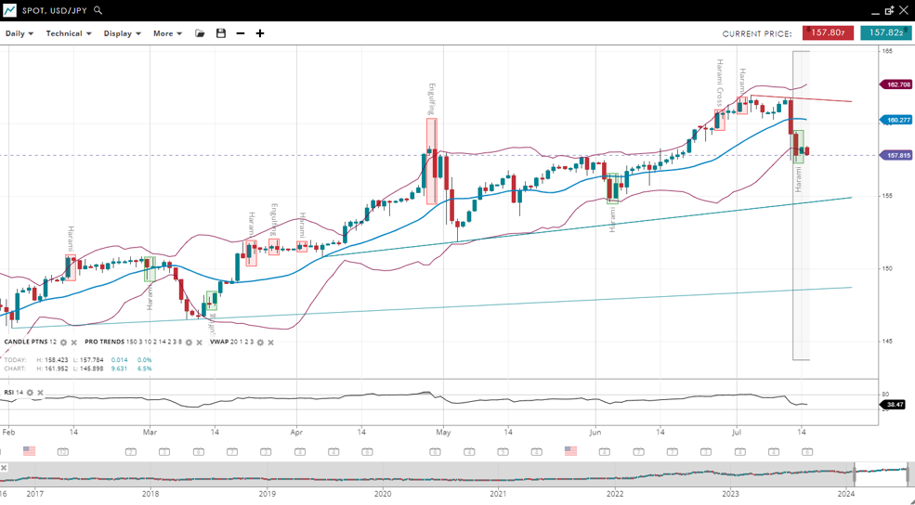Expand the Daily timeframe dropdown
Image resolution: width=915 pixels, height=505 pixels.
pos(20,33)
